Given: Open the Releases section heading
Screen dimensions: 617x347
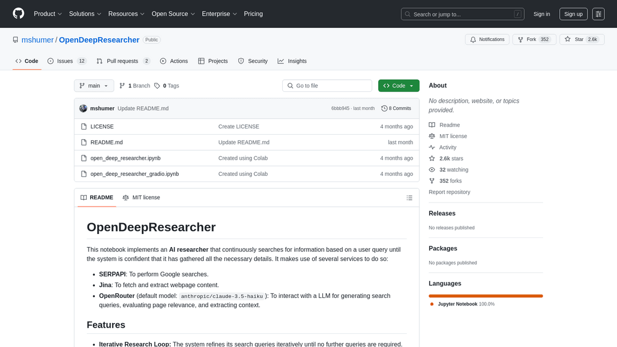Looking at the screenshot, I should (x=442, y=213).
